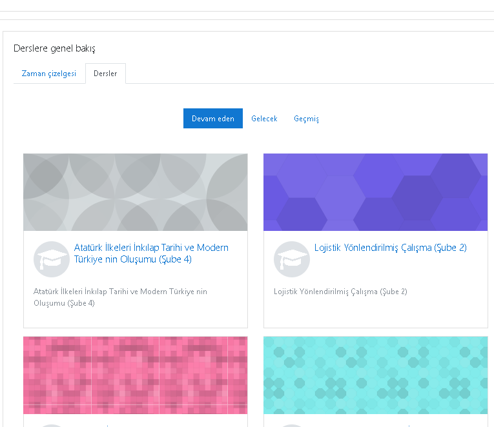Click the turquoise dotted course banner
The height and width of the screenshot is (427, 494).
pyautogui.click(x=376, y=375)
